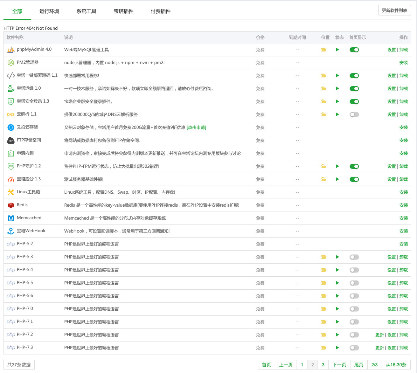
Task: Click 卸载 for PHP-5.4
Action: point(403,270)
